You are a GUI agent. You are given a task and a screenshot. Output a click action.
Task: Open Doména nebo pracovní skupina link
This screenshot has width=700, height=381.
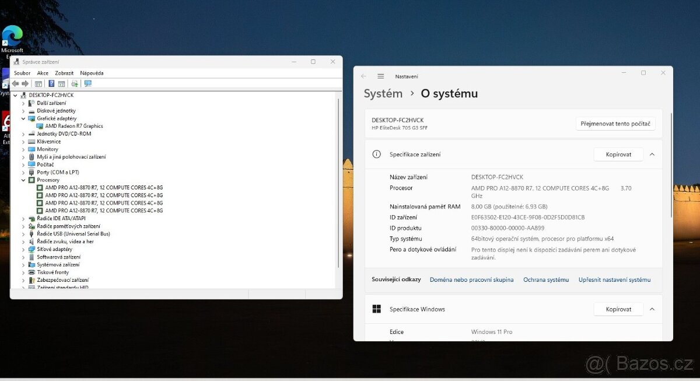coord(471,279)
